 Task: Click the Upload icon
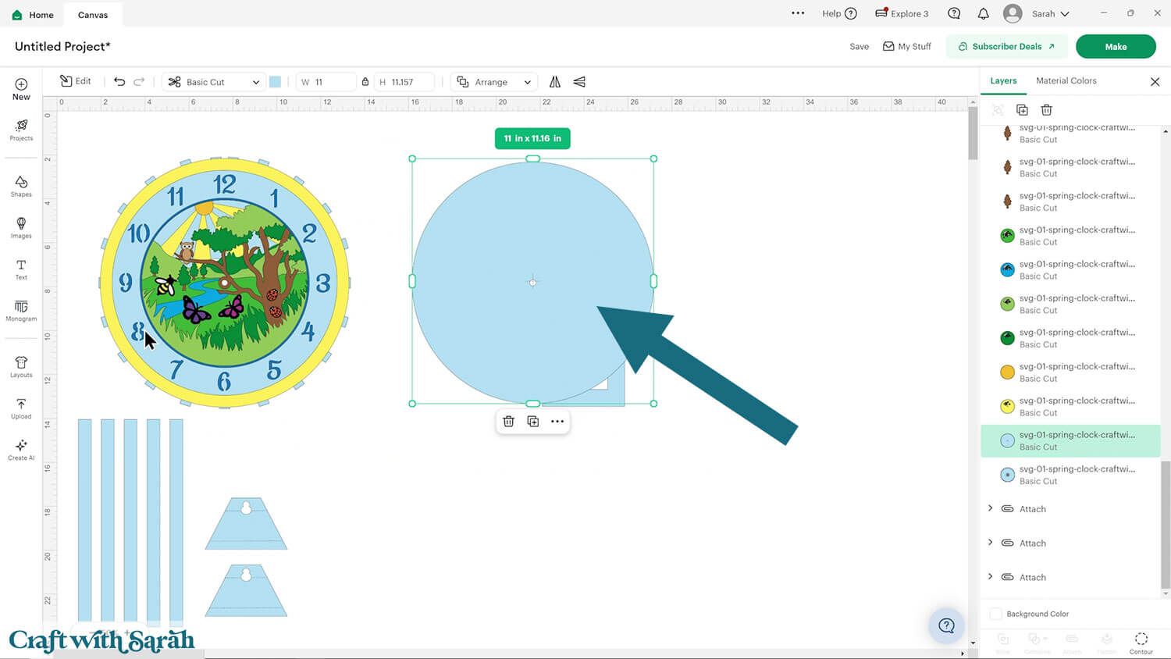[21, 408]
